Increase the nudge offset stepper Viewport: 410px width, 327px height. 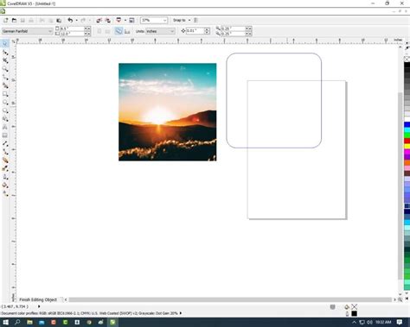207,29
